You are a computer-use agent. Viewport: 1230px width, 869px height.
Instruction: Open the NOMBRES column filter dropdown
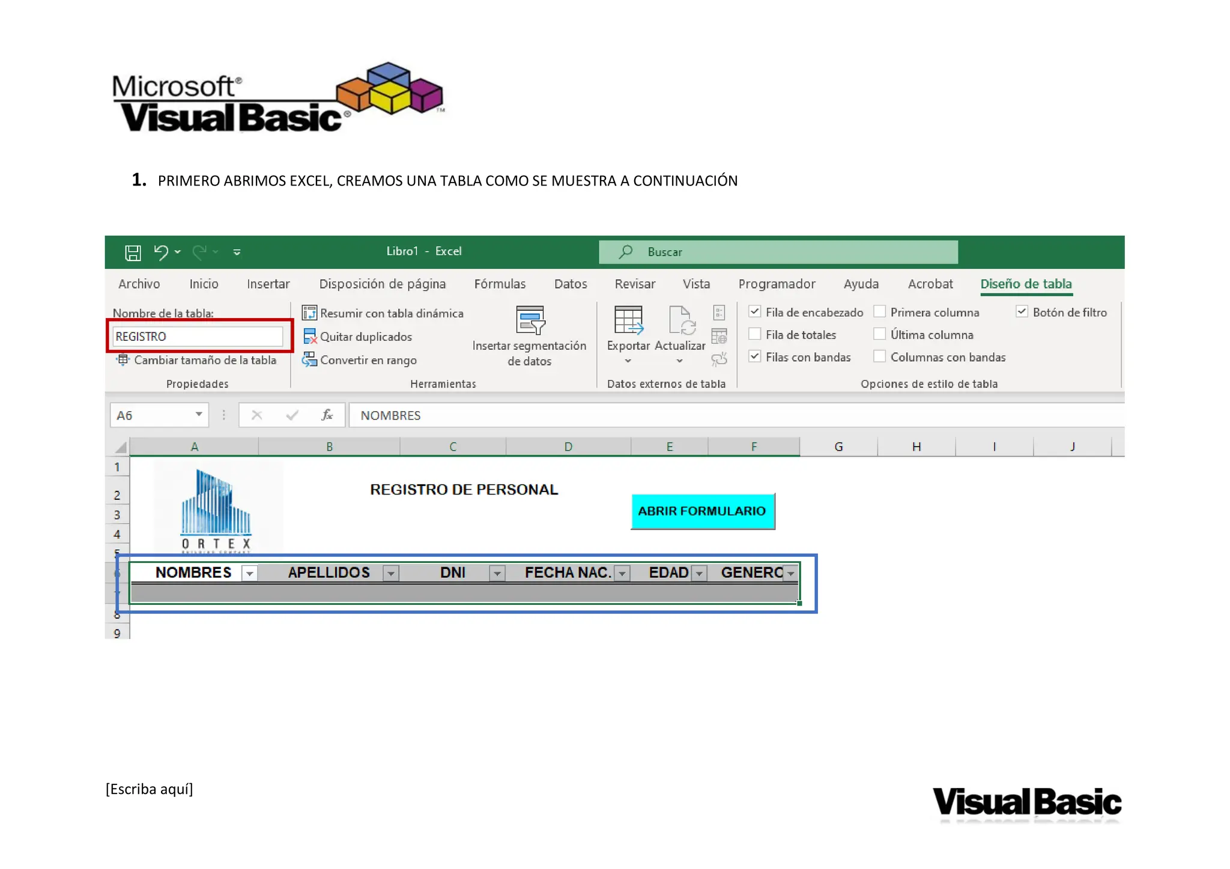pos(249,574)
